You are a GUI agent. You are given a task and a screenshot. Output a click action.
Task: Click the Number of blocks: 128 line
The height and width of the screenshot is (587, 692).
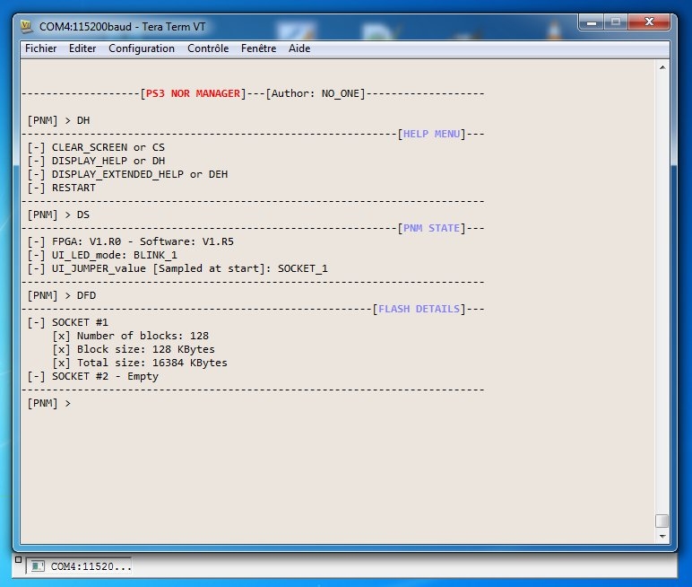tap(131, 336)
